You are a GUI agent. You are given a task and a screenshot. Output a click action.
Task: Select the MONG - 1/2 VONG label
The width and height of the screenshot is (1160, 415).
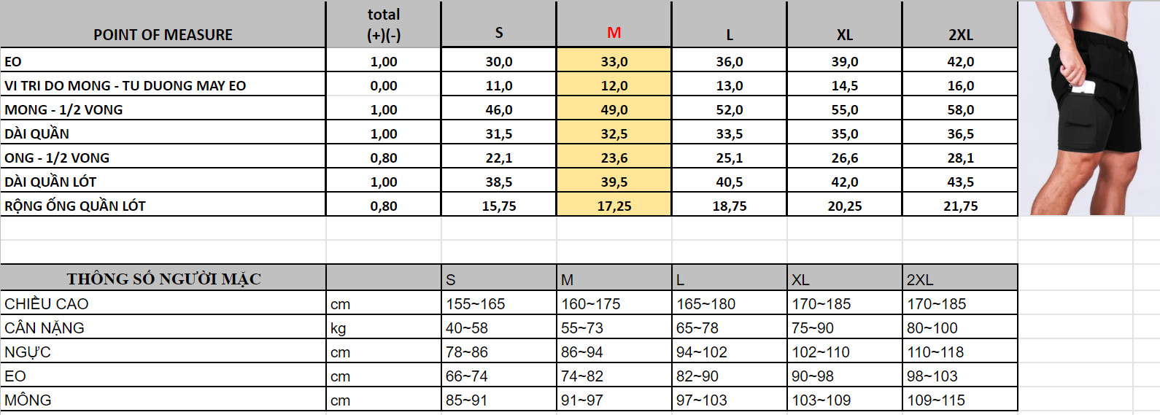click(163, 109)
